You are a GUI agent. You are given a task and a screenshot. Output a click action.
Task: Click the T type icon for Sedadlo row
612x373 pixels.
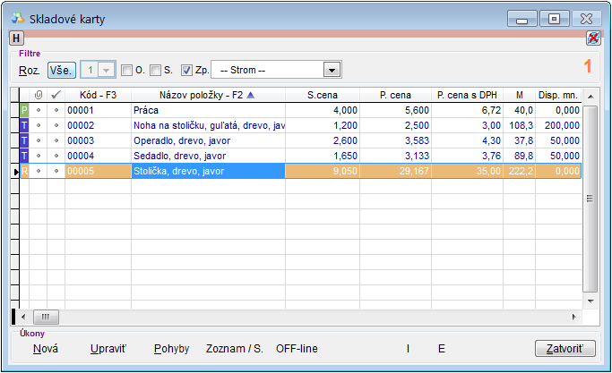(24, 156)
